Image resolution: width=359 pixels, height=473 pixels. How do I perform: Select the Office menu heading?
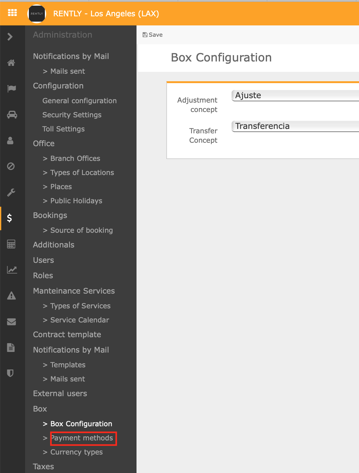(x=44, y=144)
